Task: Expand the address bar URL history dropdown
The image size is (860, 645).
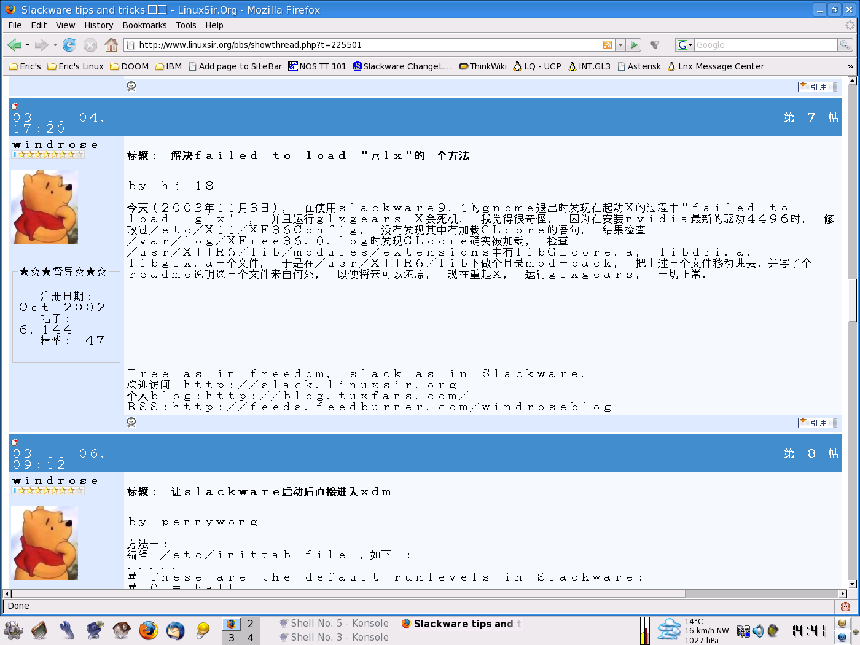Action: (620, 45)
